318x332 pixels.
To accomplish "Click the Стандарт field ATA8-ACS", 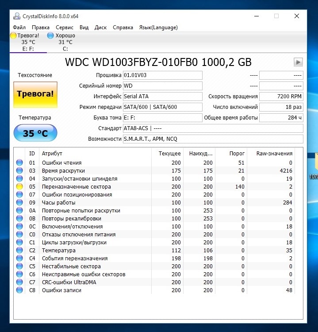I will pos(213,128).
